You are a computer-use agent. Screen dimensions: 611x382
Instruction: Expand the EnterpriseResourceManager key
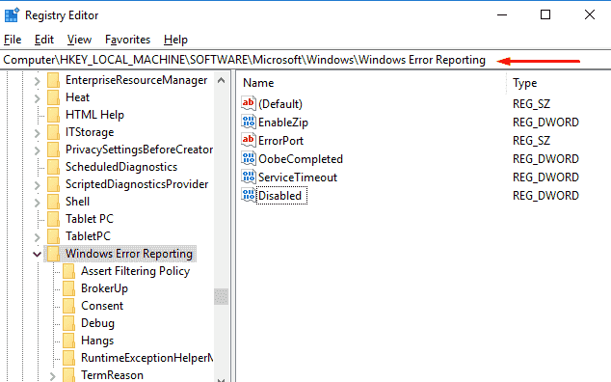point(37,81)
